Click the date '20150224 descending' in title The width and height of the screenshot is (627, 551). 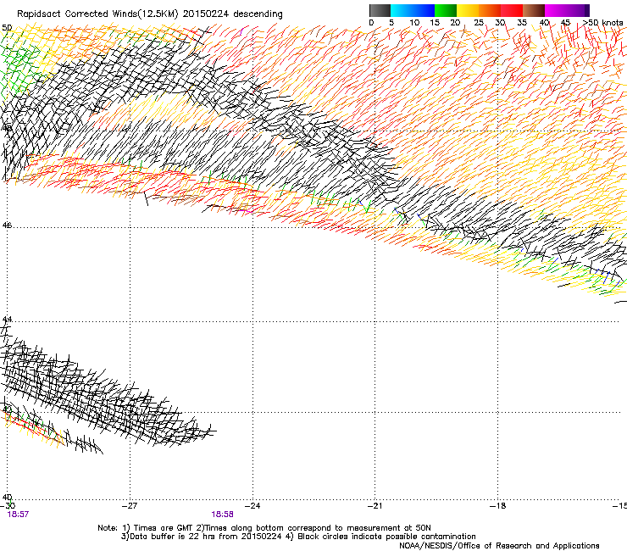[232, 14]
